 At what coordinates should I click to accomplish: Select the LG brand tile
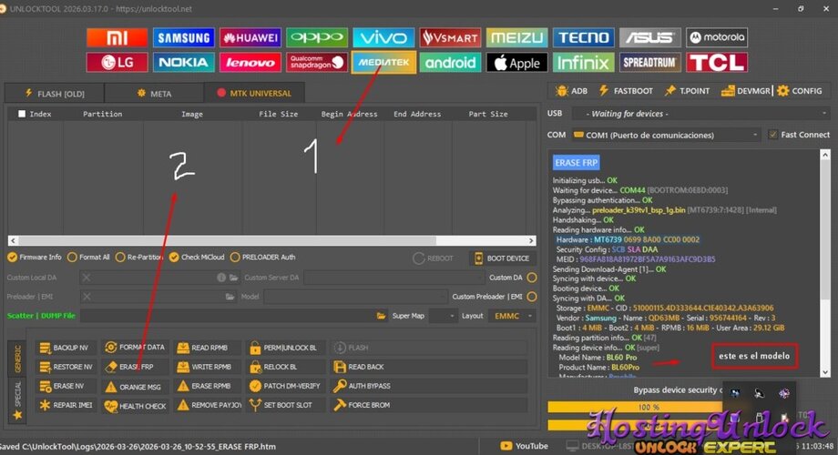[117, 63]
